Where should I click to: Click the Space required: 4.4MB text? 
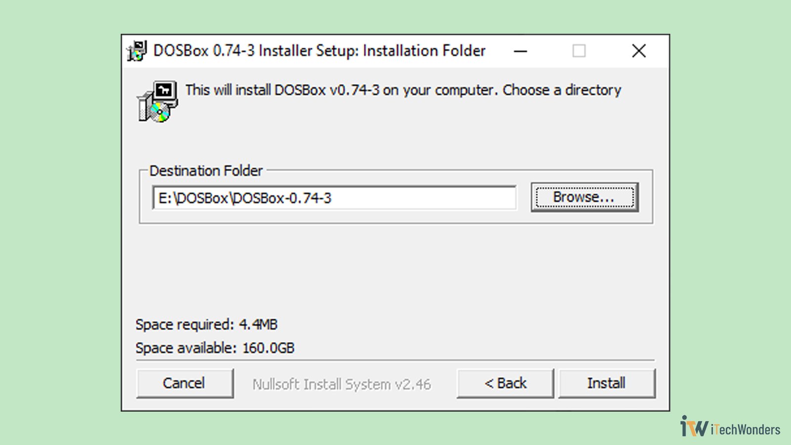coord(208,324)
